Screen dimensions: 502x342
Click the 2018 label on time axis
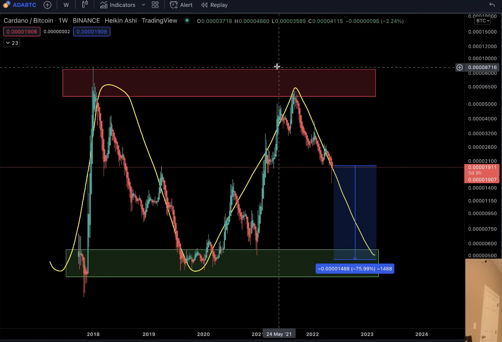pos(93,334)
